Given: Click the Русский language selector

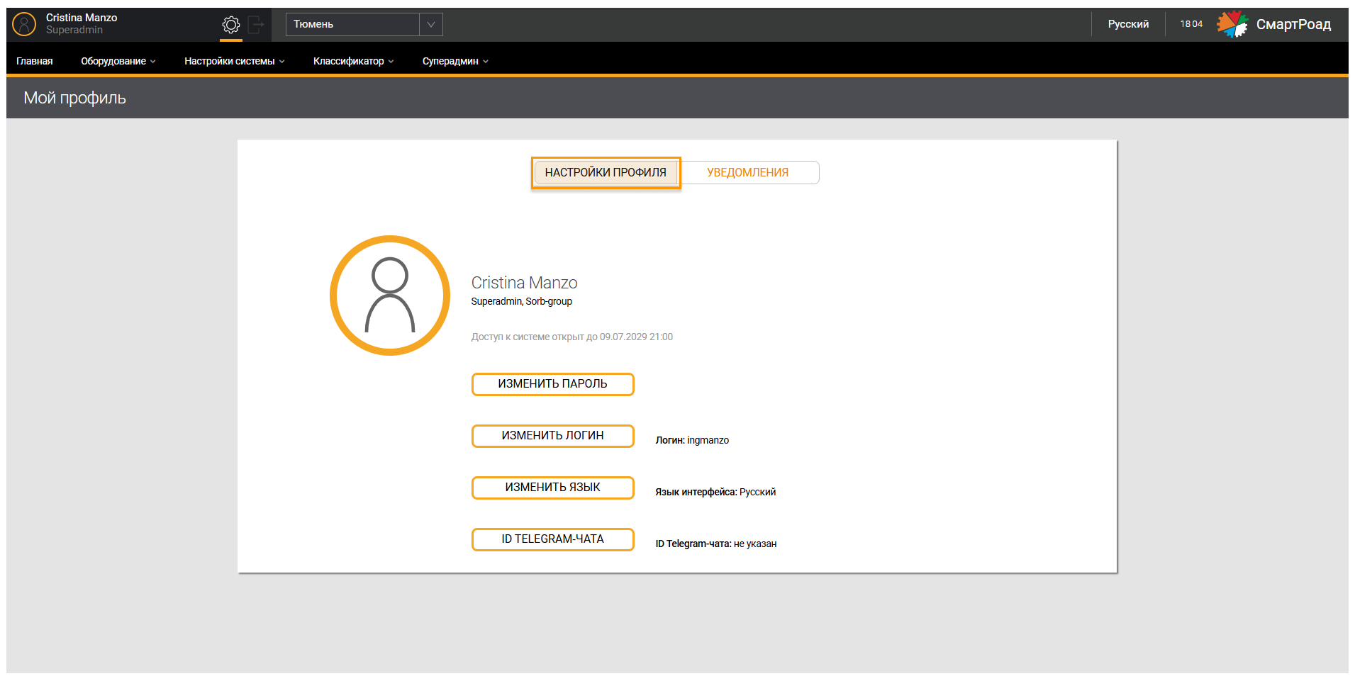Looking at the screenshot, I should tap(1128, 24).
